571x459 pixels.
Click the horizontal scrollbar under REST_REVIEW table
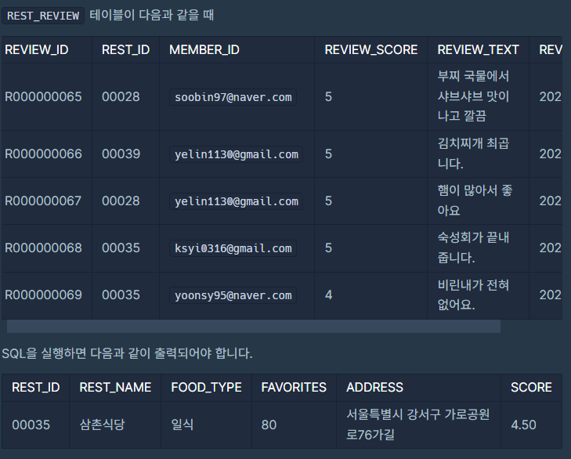pos(254,327)
